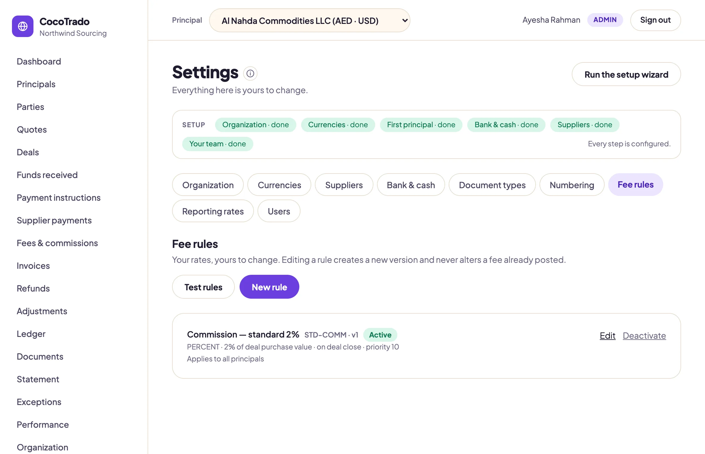Image resolution: width=705 pixels, height=454 pixels.
Task: Open Organization in the sidebar
Action: [42, 447]
